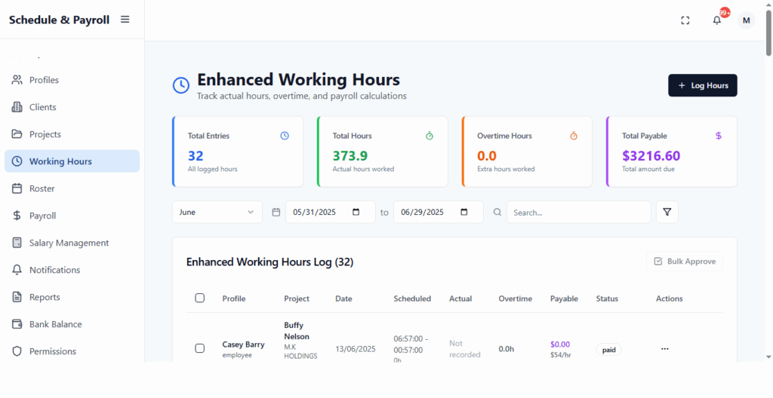Click the user avatar M icon

tap(746, 20)
